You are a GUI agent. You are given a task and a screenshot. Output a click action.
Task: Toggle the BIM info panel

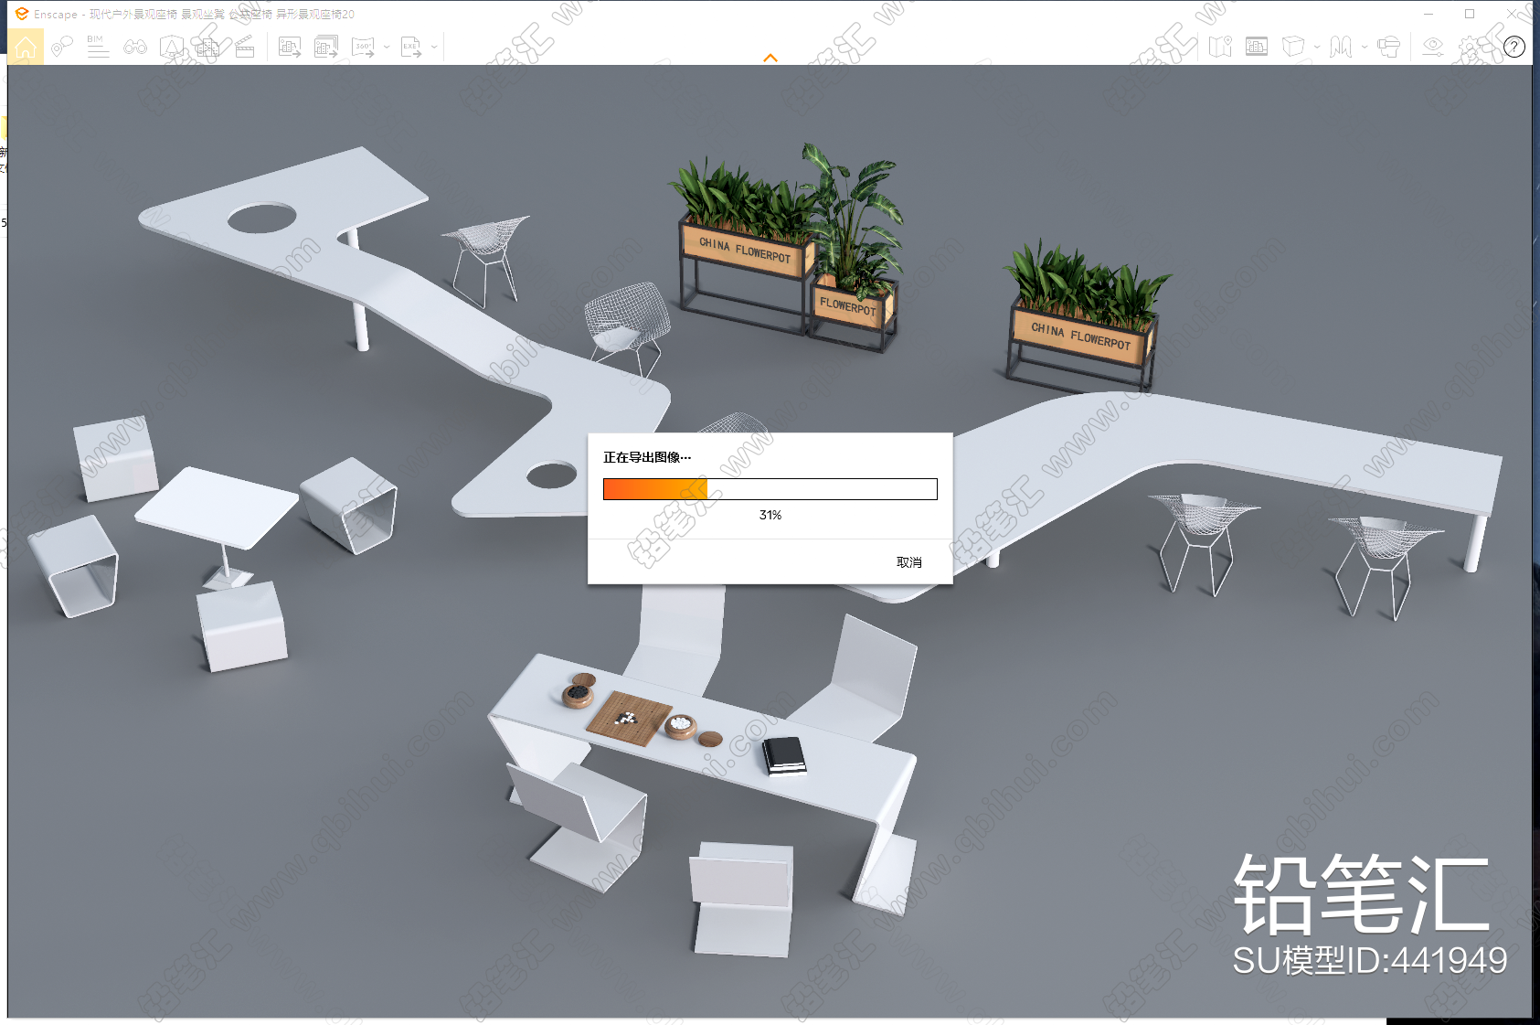[x=98, y=47]
